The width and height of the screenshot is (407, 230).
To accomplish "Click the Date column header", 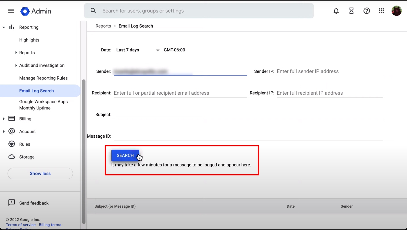I will 290,206.
